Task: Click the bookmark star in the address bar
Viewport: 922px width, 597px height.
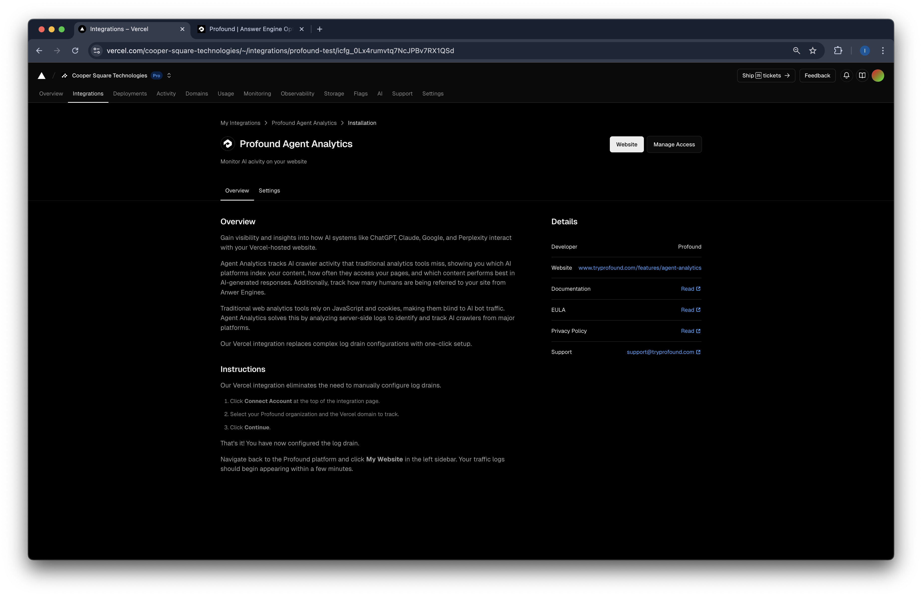Action: pyautogui.click(x=812, y=51)
